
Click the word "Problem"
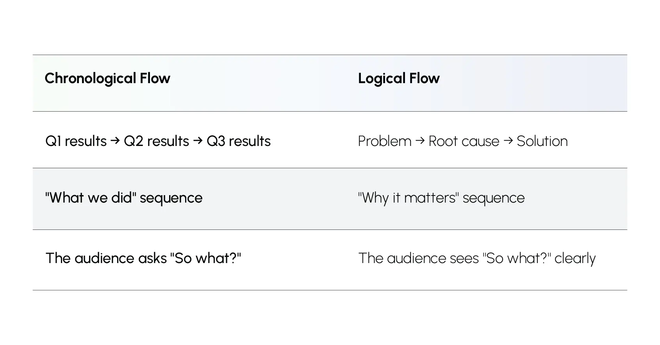pyautogui.click(x=385, y=141)
